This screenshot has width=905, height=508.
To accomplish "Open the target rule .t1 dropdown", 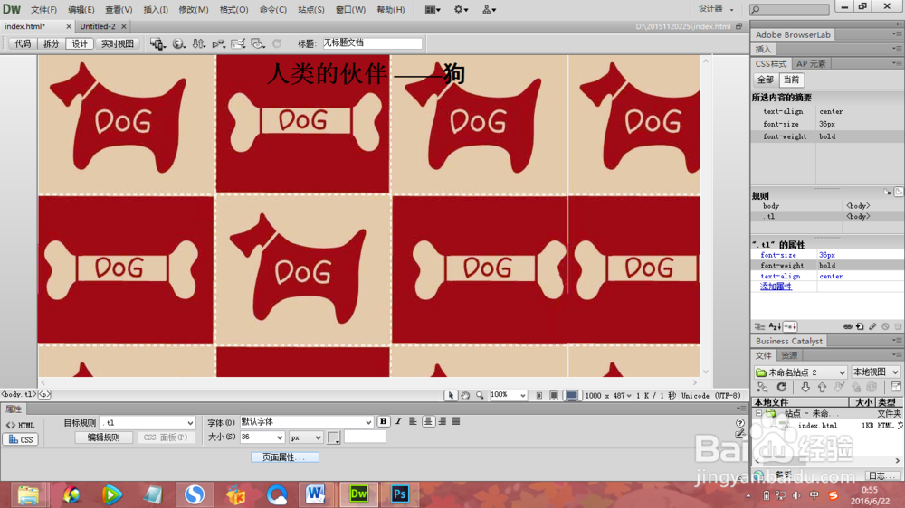I will 148,423.
